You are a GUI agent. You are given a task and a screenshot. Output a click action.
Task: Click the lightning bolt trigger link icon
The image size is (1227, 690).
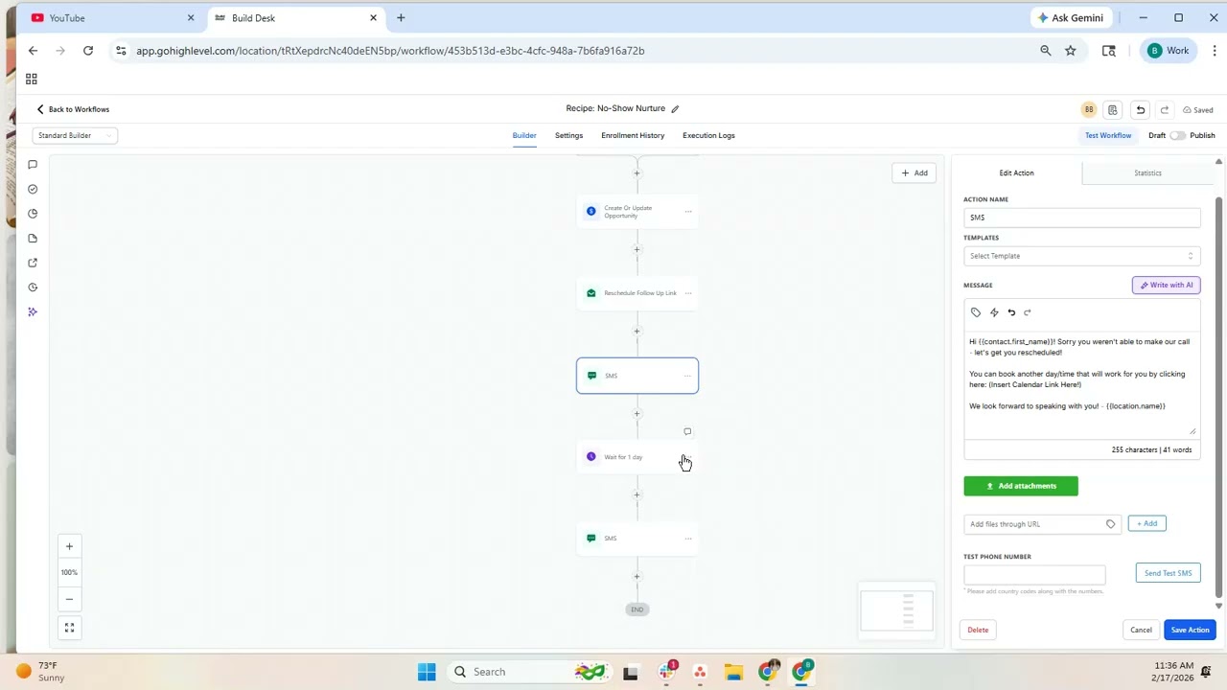pos(994,312)
